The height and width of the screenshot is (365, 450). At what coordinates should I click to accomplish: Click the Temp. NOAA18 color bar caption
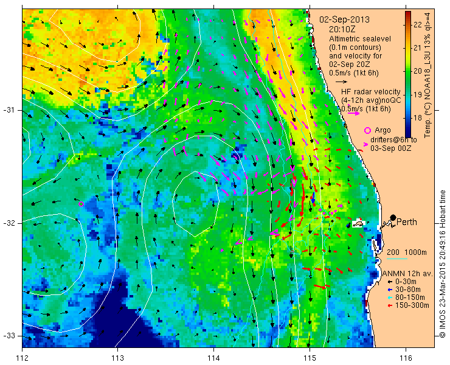click(427, 74)
